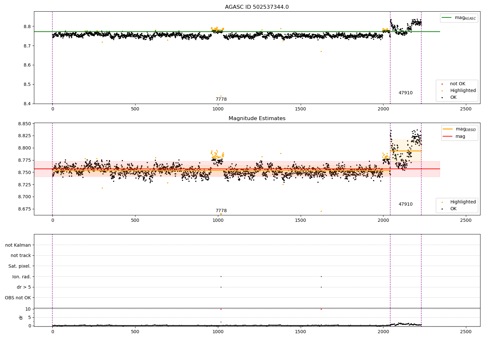
Task: Click y-tick '8.775' in the middle panel
Action: click(25, 160)
